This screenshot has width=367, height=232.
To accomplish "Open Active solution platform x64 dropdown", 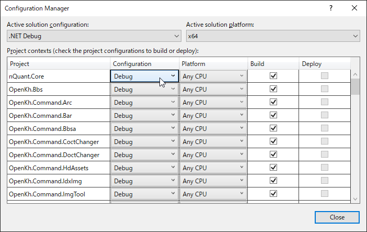I will tap(273, 36).
